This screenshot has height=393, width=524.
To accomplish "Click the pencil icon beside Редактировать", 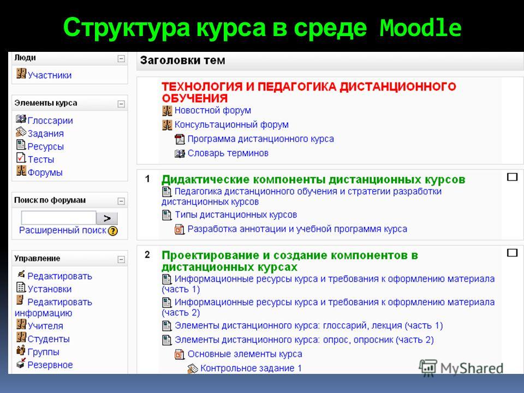I will pyautogui.click(x=21, y=274).
